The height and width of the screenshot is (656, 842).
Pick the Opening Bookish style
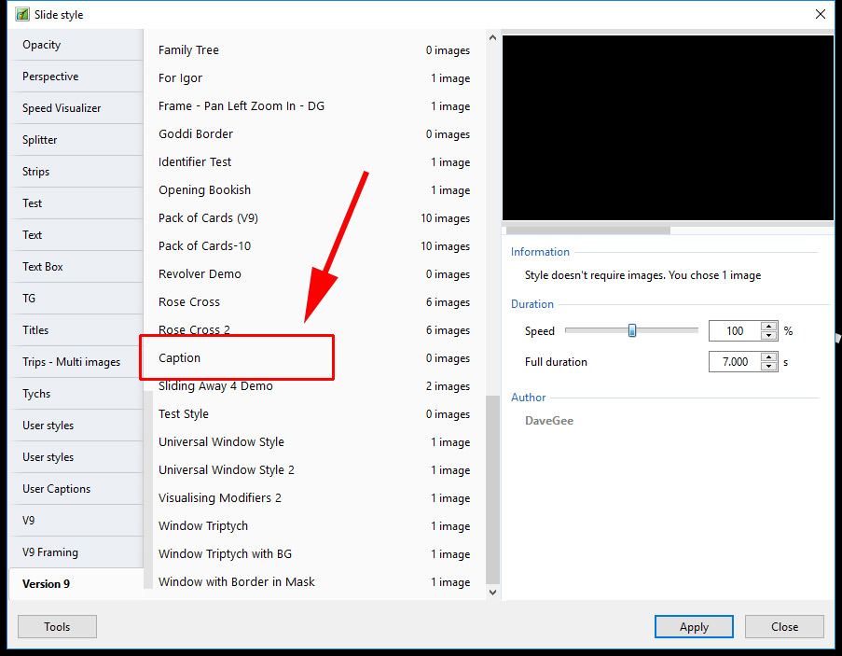tap(314, 189)
